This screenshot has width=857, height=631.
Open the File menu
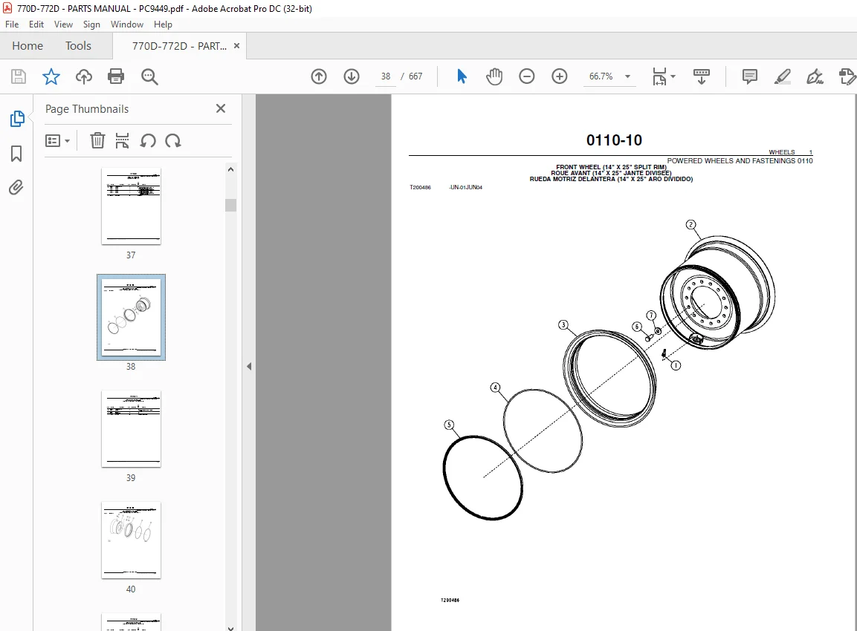pos(11,24)
